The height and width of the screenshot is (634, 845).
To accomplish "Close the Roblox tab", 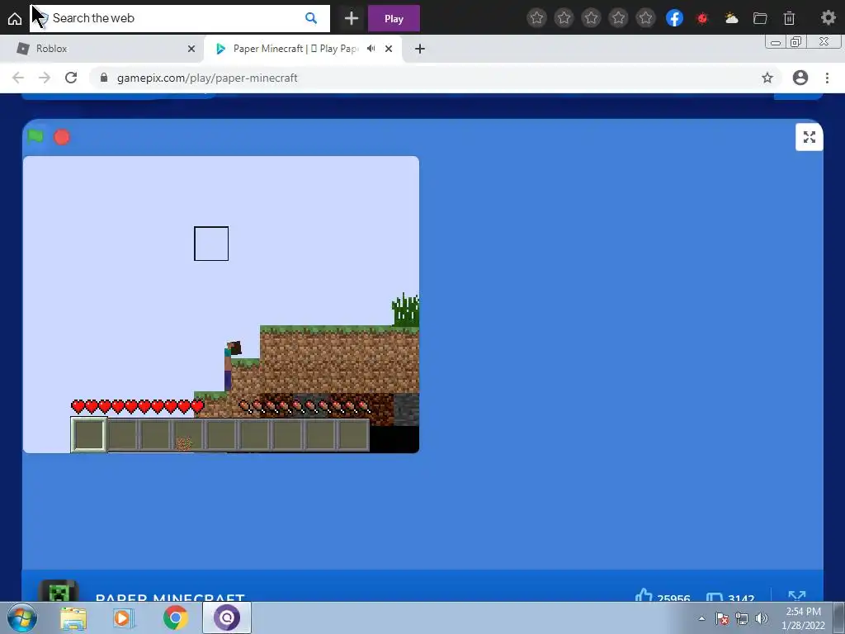I will coord(191,49).
